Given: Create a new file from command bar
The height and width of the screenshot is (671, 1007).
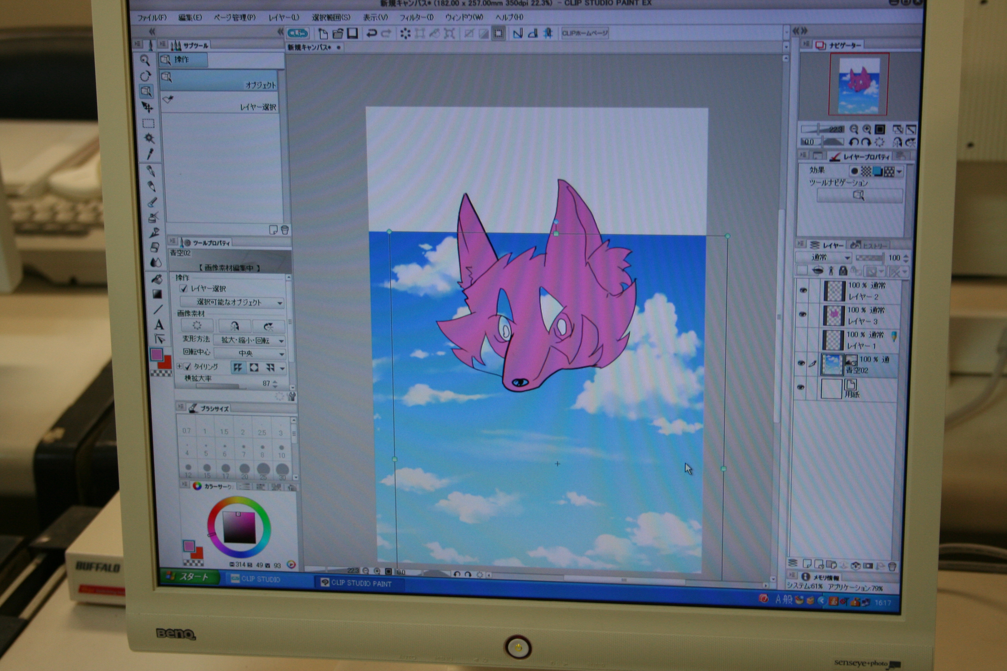Looking at the screenshot, I should pyautogui.click(x=323, y=33).
